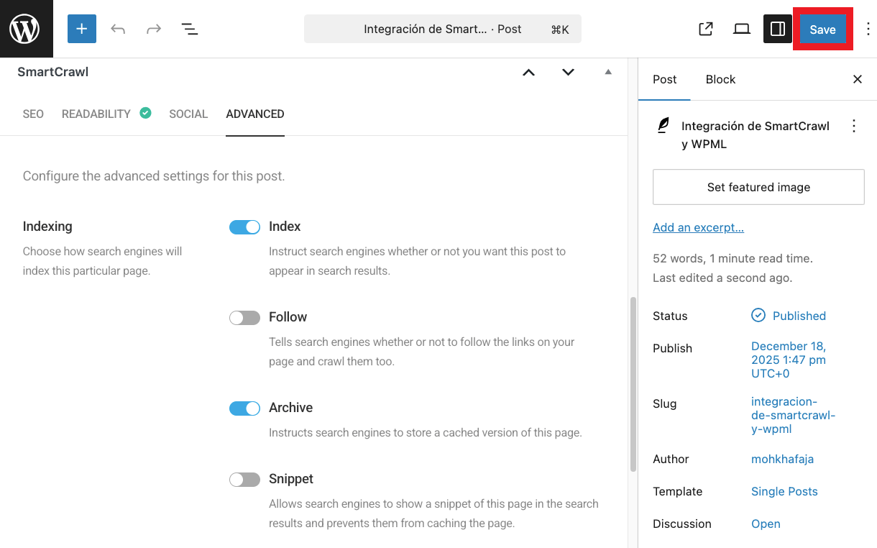Viewport: 877px width, 548px height.
Task: Move SmartCrawl panel down
Action: (x=568, y=72)
